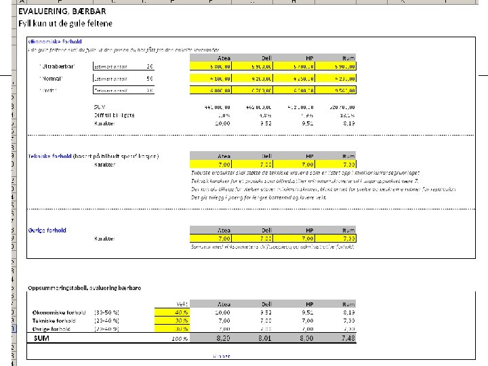
Task: Click 'Fyll kun ut de gule feltene' text
Action: tap(65, 23)
